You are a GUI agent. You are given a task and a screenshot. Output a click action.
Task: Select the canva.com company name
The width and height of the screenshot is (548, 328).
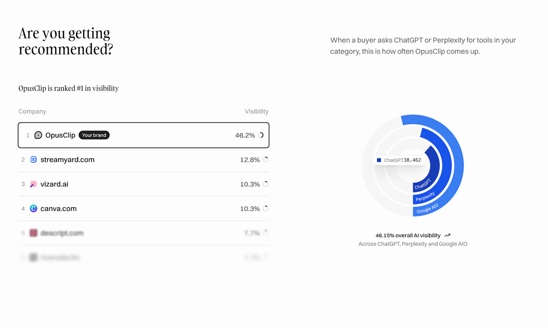pyautogui.click(x=59, y=208)
